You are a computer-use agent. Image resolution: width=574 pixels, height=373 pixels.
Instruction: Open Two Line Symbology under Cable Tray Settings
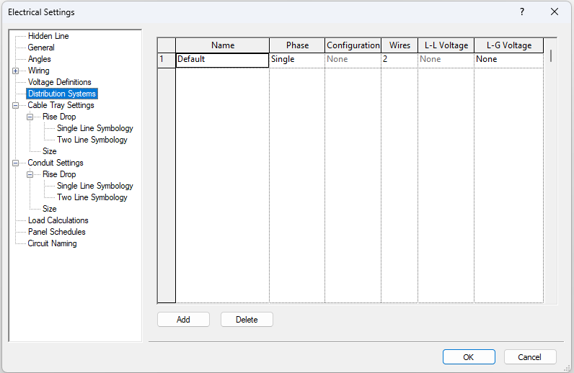tap(92, 140)
